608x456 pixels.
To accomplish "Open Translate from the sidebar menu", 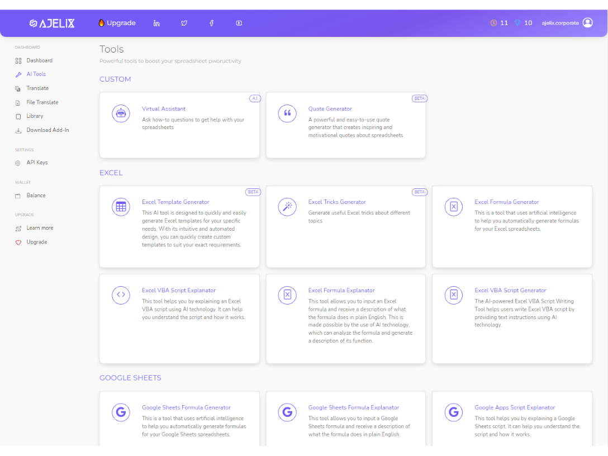I will (x=37, y=88).
